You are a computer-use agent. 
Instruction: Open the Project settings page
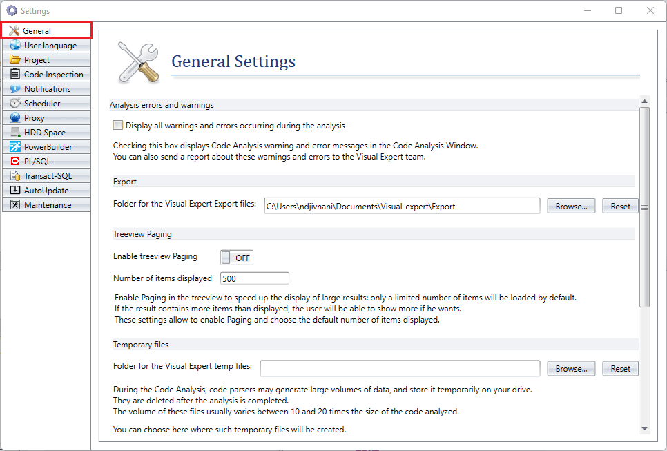pos(46,59)
